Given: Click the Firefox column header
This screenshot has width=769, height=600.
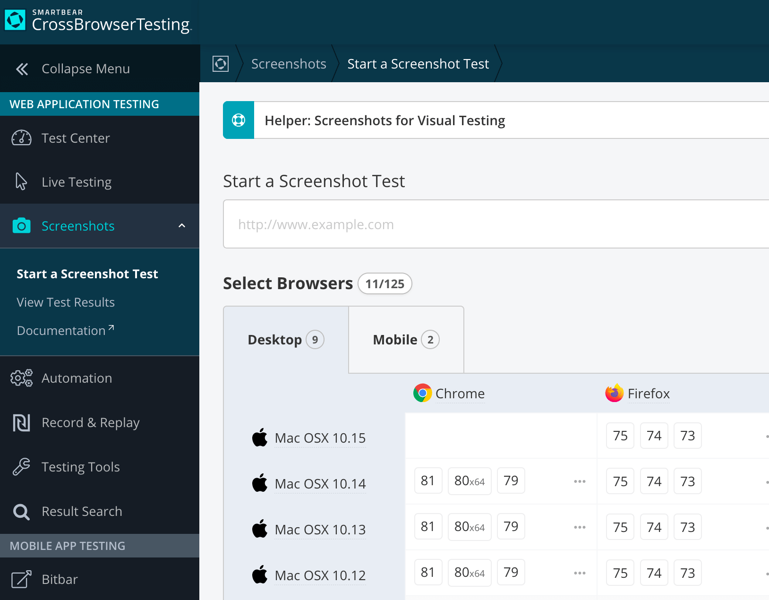Looking at the screenshot, I should (x=649, y=394).
